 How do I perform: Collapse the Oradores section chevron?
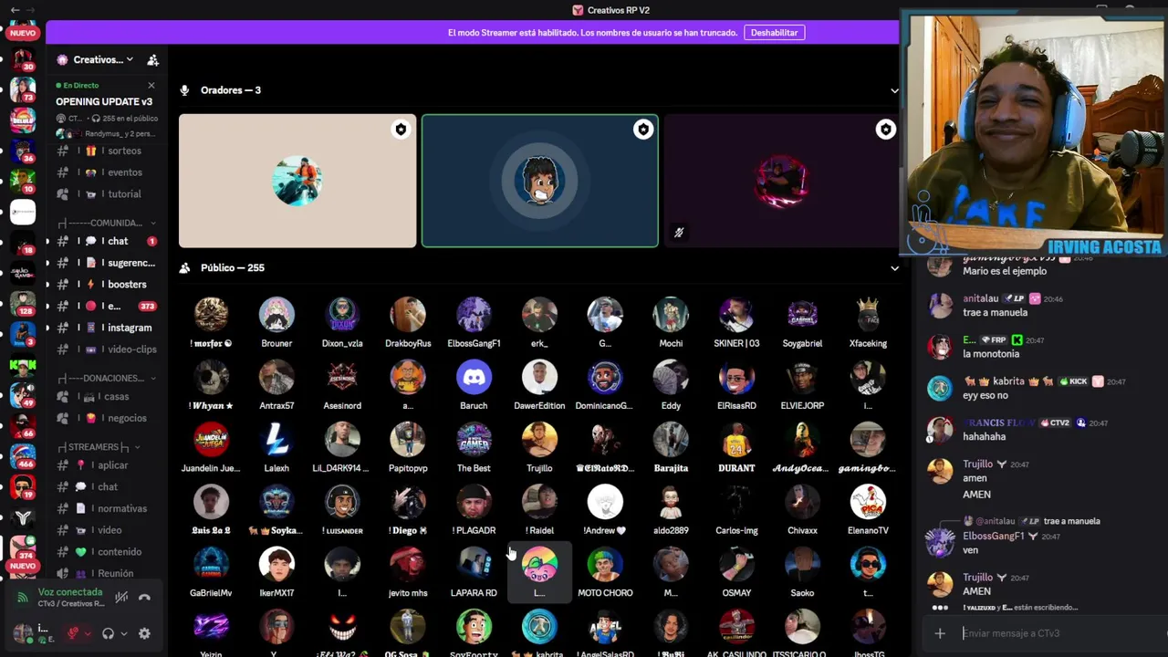(894, 90)
